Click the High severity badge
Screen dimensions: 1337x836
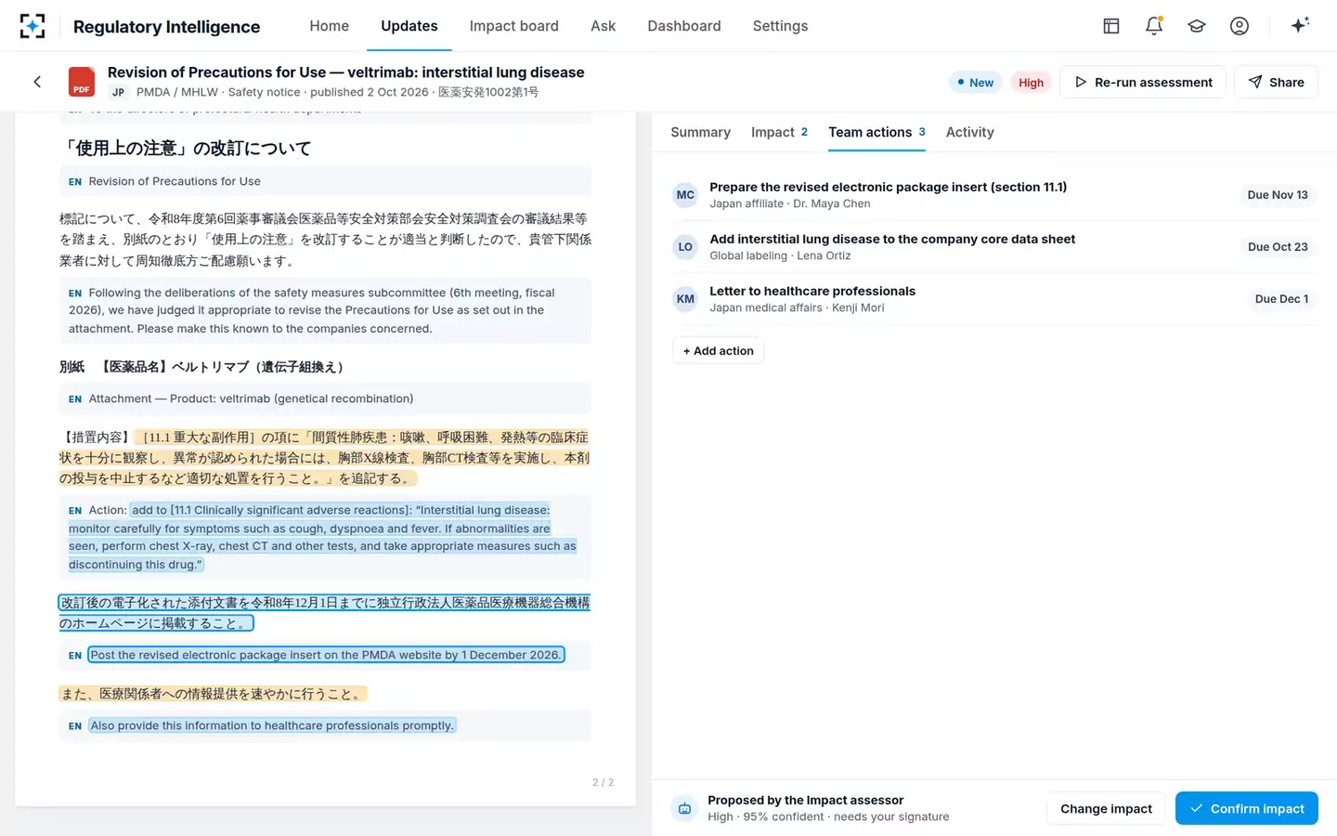coord(1031,82)
